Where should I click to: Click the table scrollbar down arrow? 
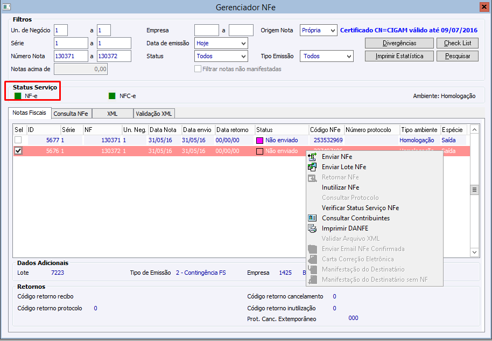(474, 252)
